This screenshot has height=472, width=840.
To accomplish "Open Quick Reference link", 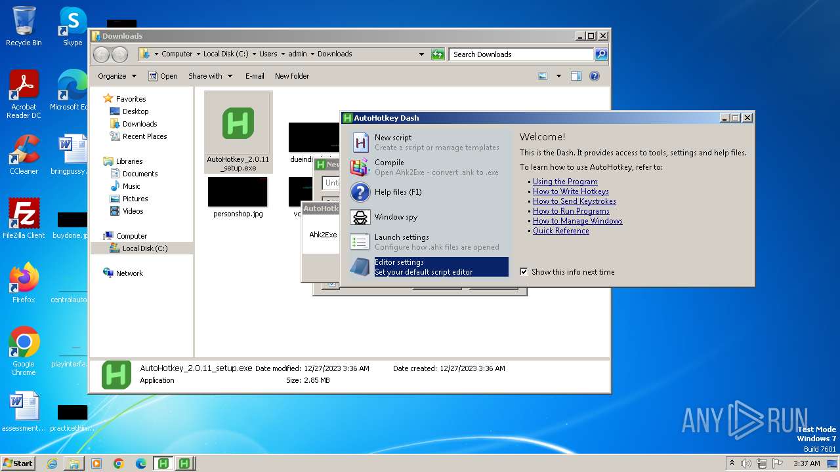I will (561, 231).
